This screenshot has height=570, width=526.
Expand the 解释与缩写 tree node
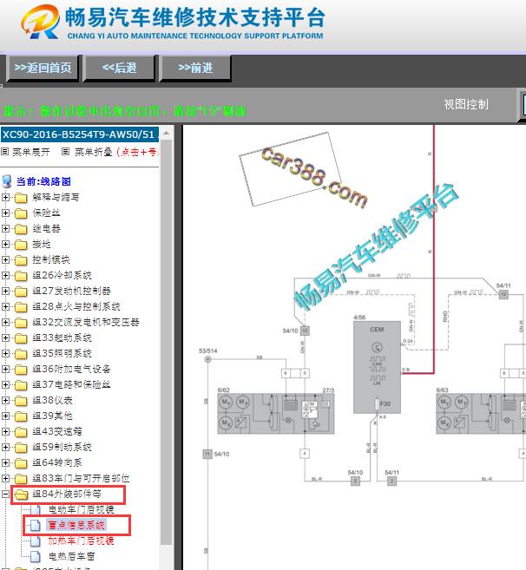5,198
